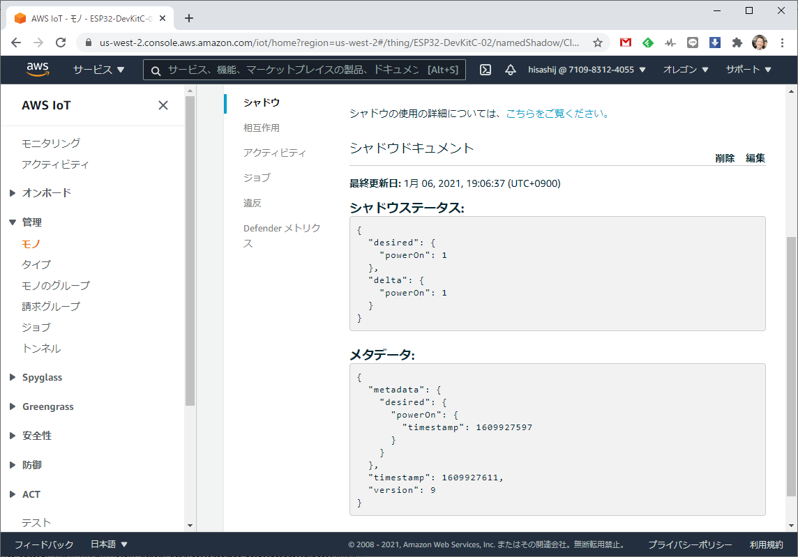Open the 日本語 language dropdown

click(109, 544)
